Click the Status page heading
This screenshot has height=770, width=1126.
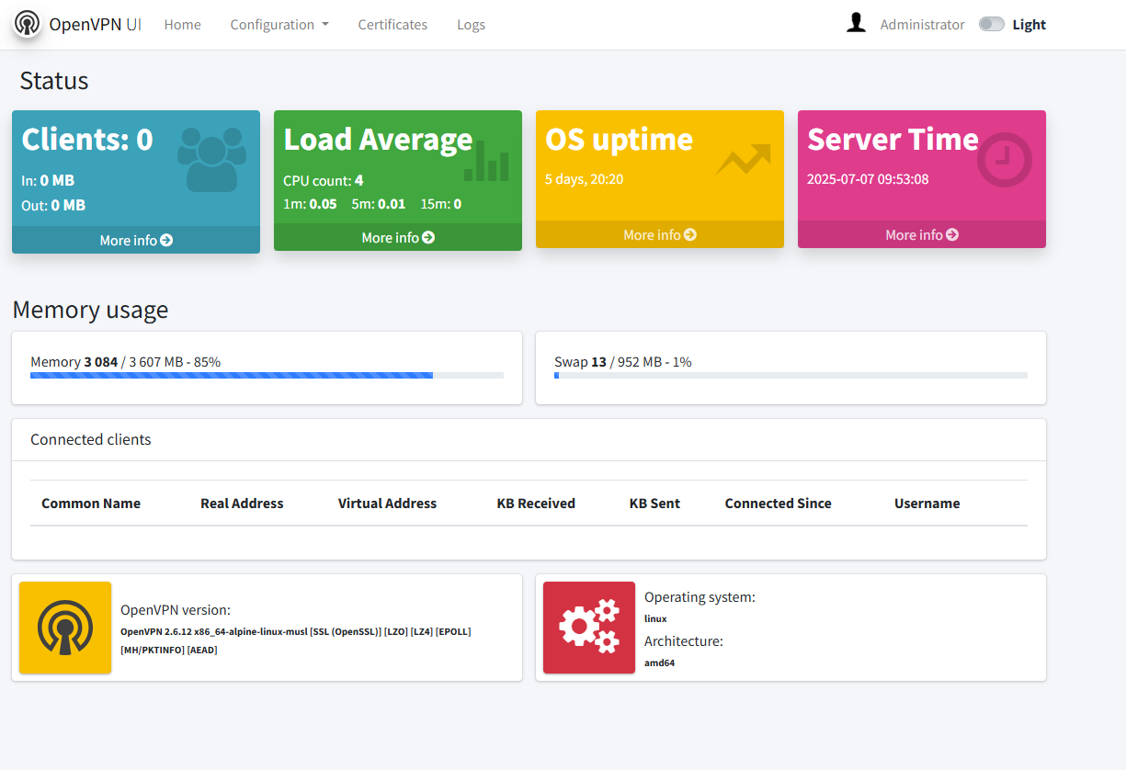54,81
